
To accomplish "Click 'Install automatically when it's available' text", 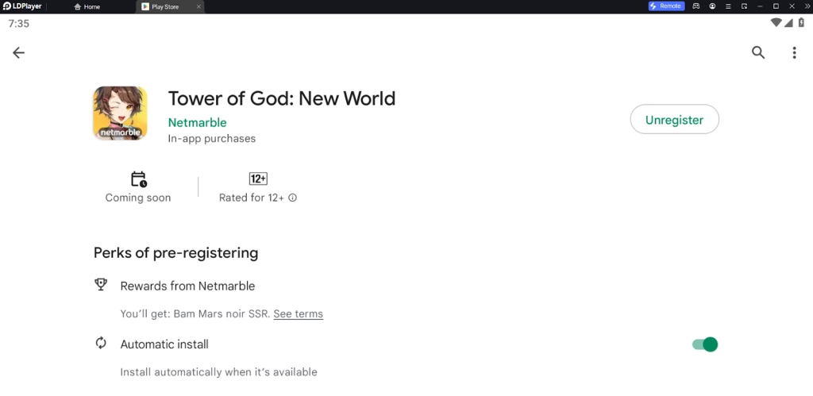I will click(219, 372).
